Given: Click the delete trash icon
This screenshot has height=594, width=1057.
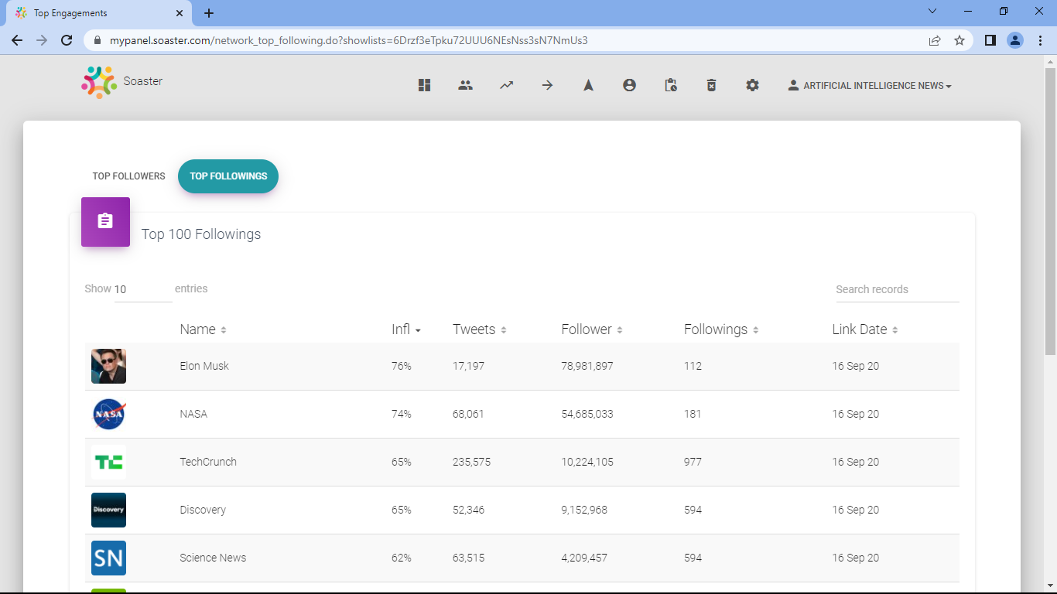Looking at the screenshot, I should (711, 86).
